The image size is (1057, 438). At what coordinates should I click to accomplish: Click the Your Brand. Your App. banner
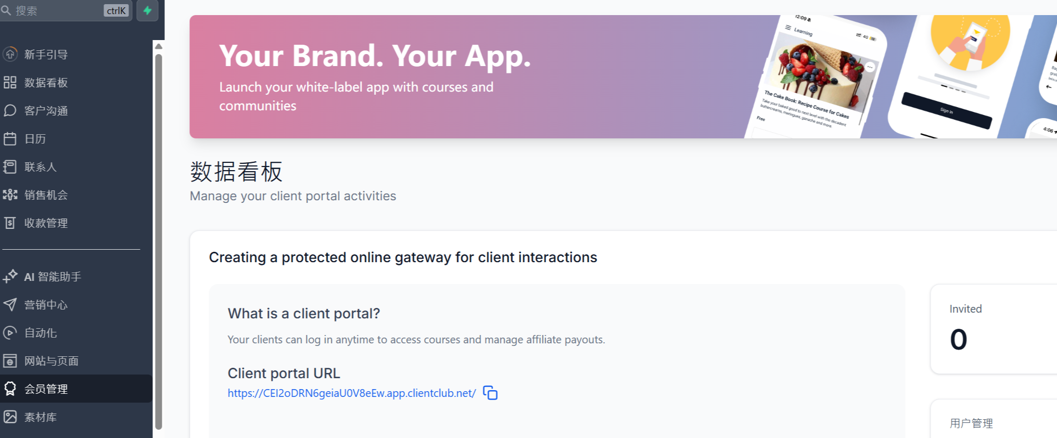pyautogui.click(x=623, y=76)
